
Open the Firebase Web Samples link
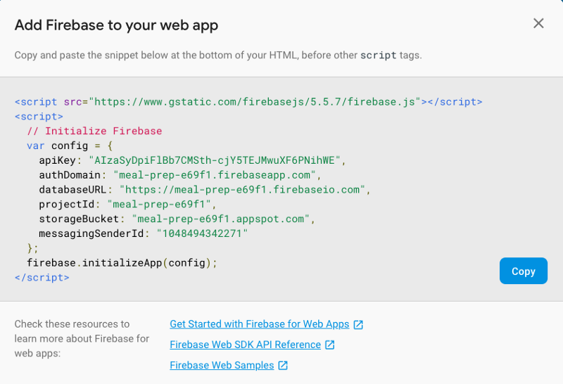(222, 365)
